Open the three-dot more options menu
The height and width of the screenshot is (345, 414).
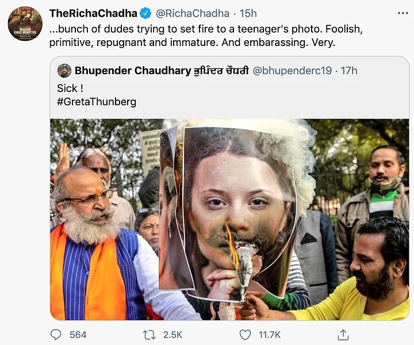[x=403, y=13]
